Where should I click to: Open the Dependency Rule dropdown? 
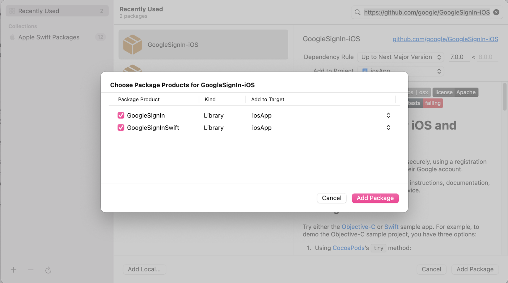(x=401, y=57)
